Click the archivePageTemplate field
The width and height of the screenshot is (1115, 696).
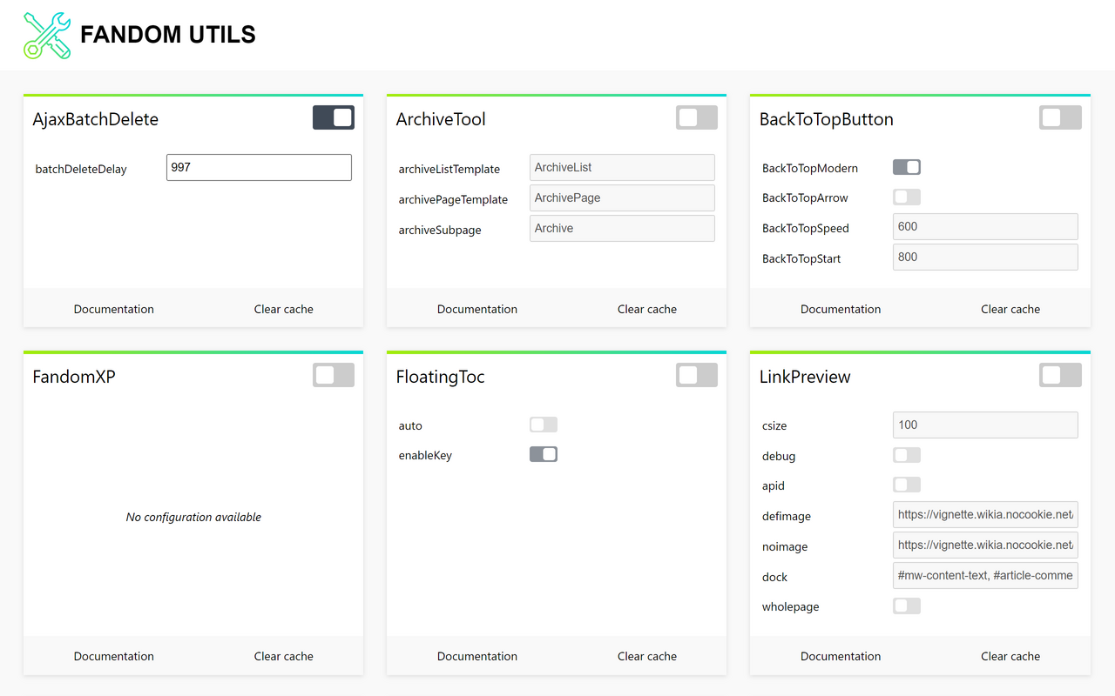[622, 197]
